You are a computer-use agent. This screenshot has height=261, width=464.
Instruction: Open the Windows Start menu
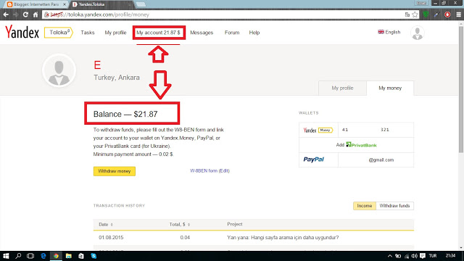pos(6,256)
